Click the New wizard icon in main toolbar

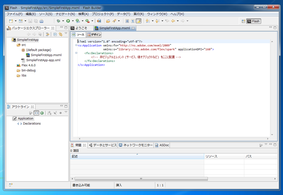(x=11, y=21)
